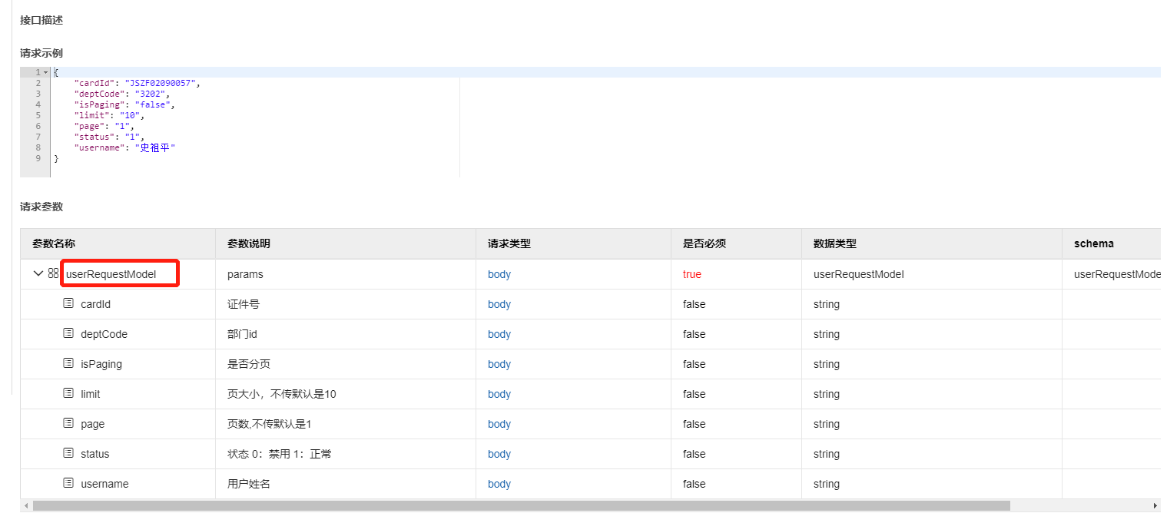Collapse the userRequestModel parameter row
Viewport: 1167px width, 513px height.
[x=38, y=273]
